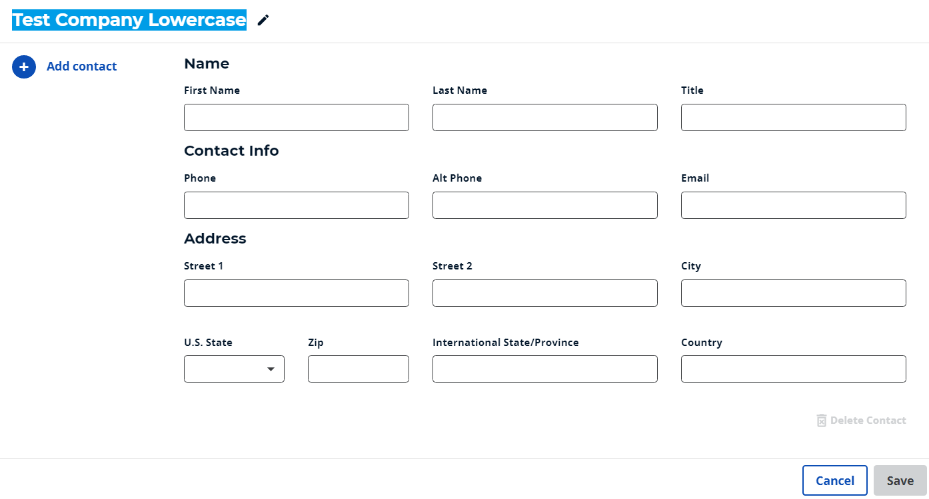929x499 pixels.
Task: Click the Name section heading
Action: (207, 63)
